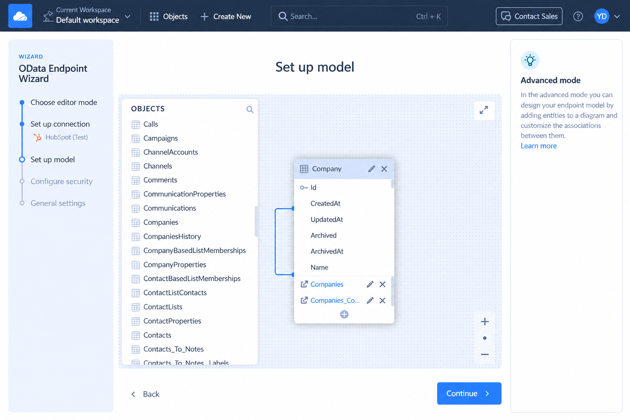Click the Continue button
The width and height of the screenshot is (630, 420).
point(469,393)
